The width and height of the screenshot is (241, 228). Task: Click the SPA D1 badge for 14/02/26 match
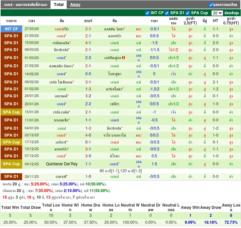point(11,74)
